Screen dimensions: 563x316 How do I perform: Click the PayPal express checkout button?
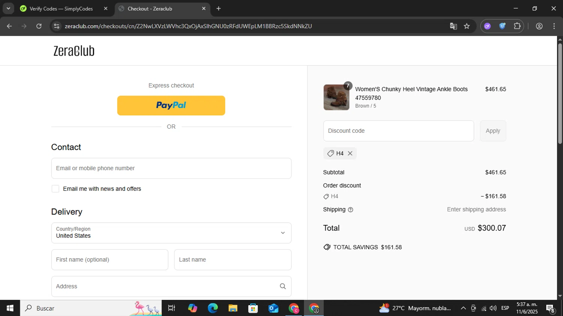(x=171, y=105)
